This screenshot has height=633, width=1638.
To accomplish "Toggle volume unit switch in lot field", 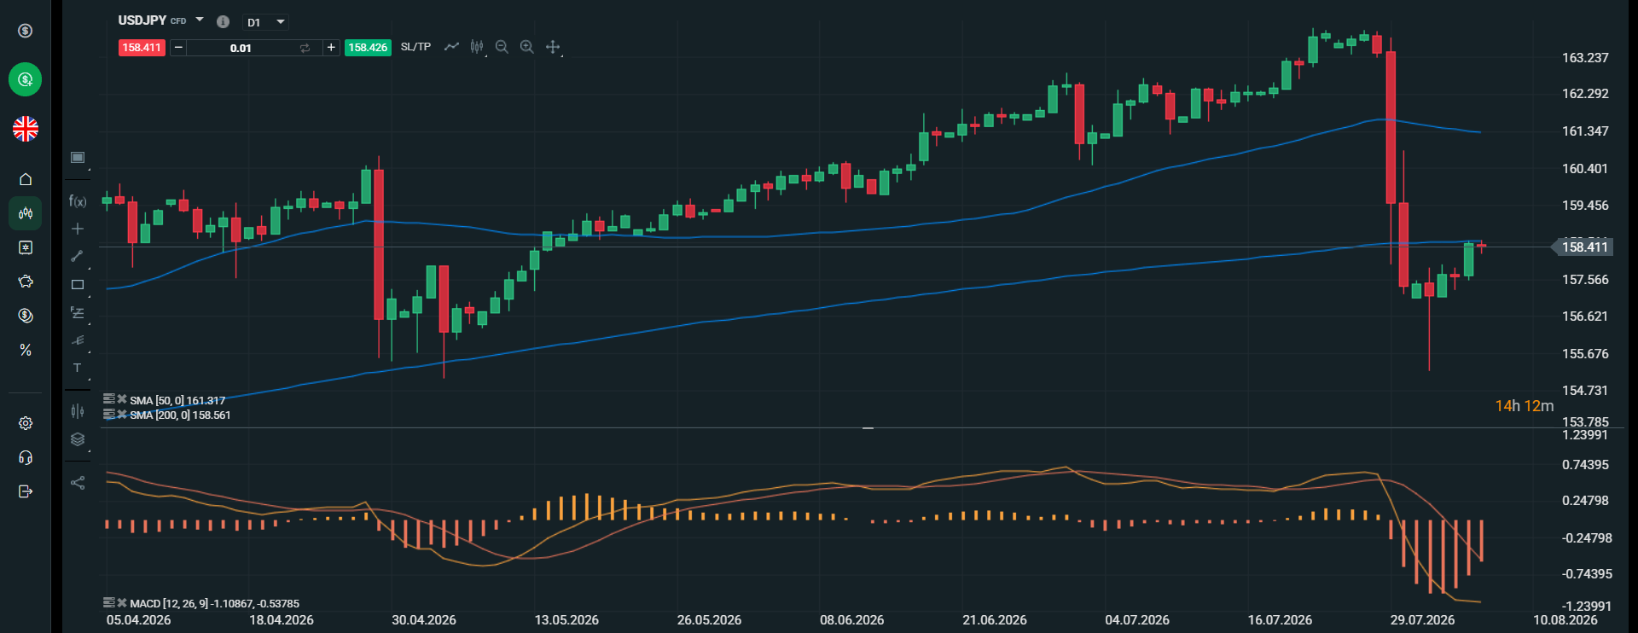I will point(305,48).
